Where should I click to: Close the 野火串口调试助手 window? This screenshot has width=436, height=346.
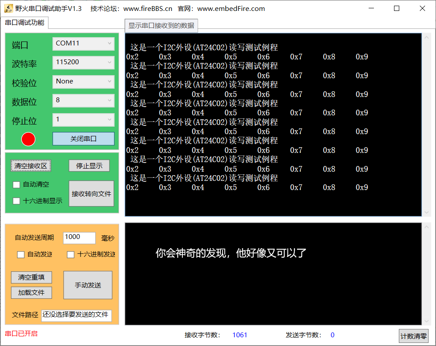pyautogui.click(x=422, y=8)
